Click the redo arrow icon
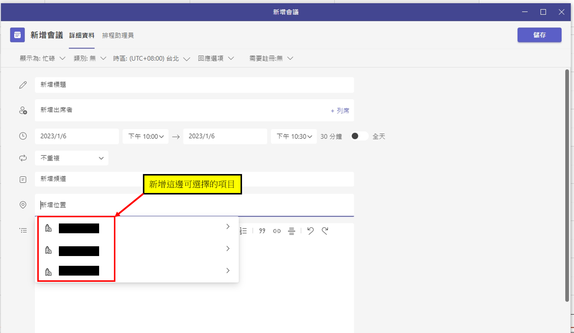This screenshot has width=574, height=333. (x=325, y=231)
